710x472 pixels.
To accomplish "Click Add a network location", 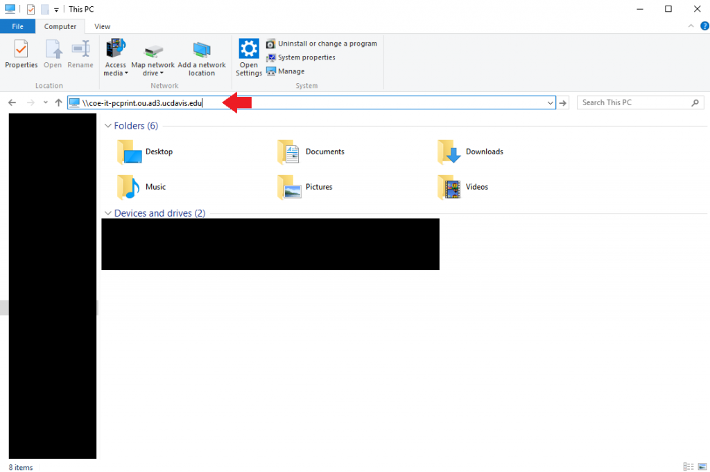I will coord(202,59).
